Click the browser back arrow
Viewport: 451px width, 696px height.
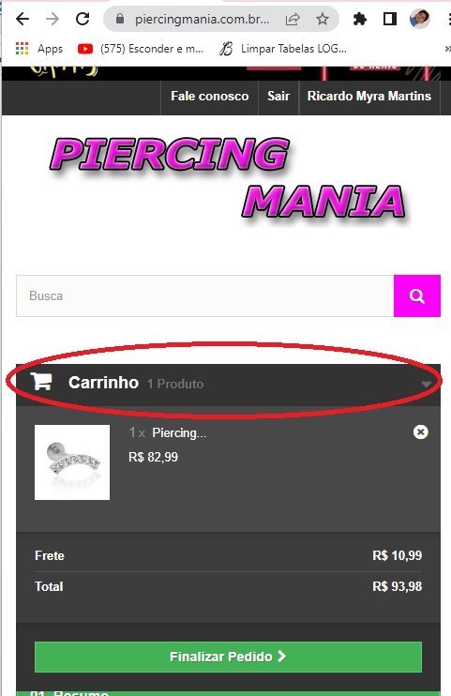[23, 19]
